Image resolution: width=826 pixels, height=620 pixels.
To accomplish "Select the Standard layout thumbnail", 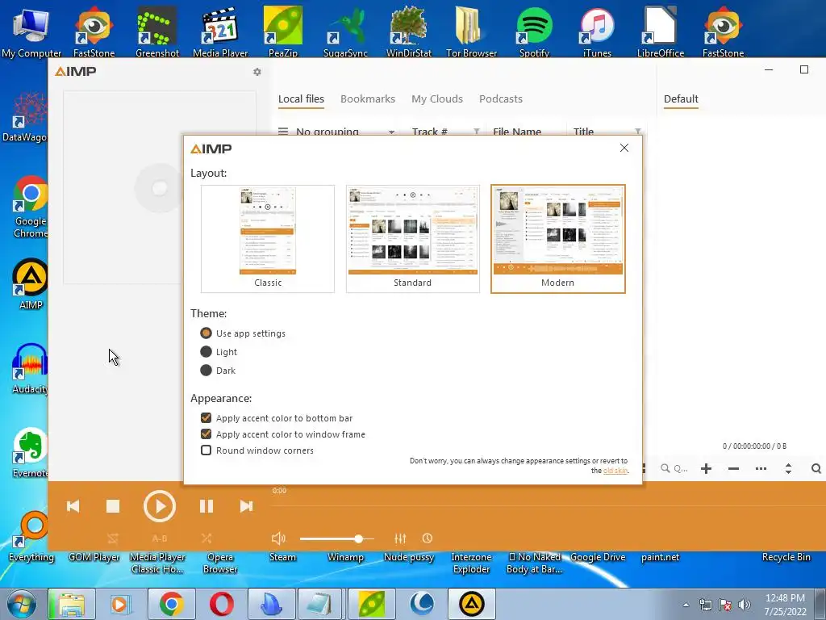I will pos(412,238).
